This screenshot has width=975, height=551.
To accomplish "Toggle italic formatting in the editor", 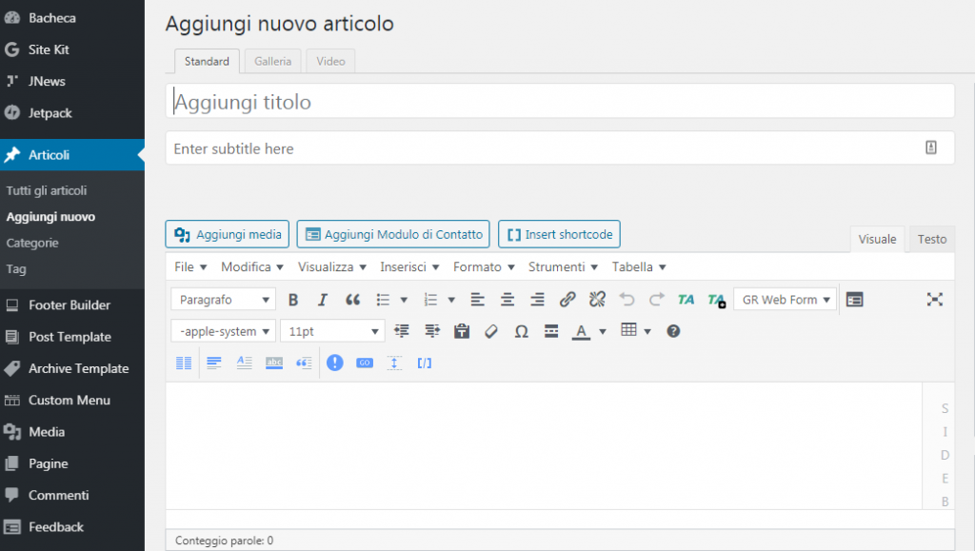I will pos(322,300).
